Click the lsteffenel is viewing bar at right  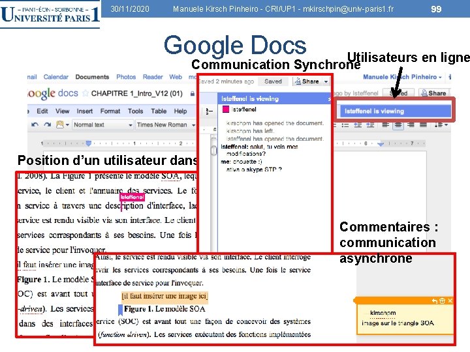tap(394, 111)
